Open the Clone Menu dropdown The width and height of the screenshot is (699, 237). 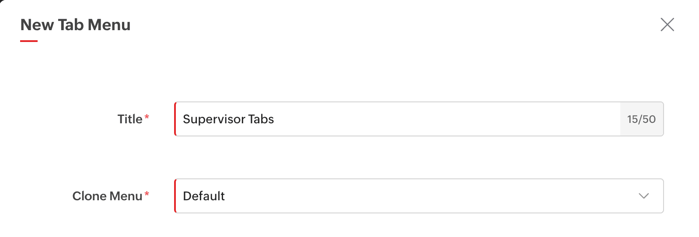tap(419, 196)
